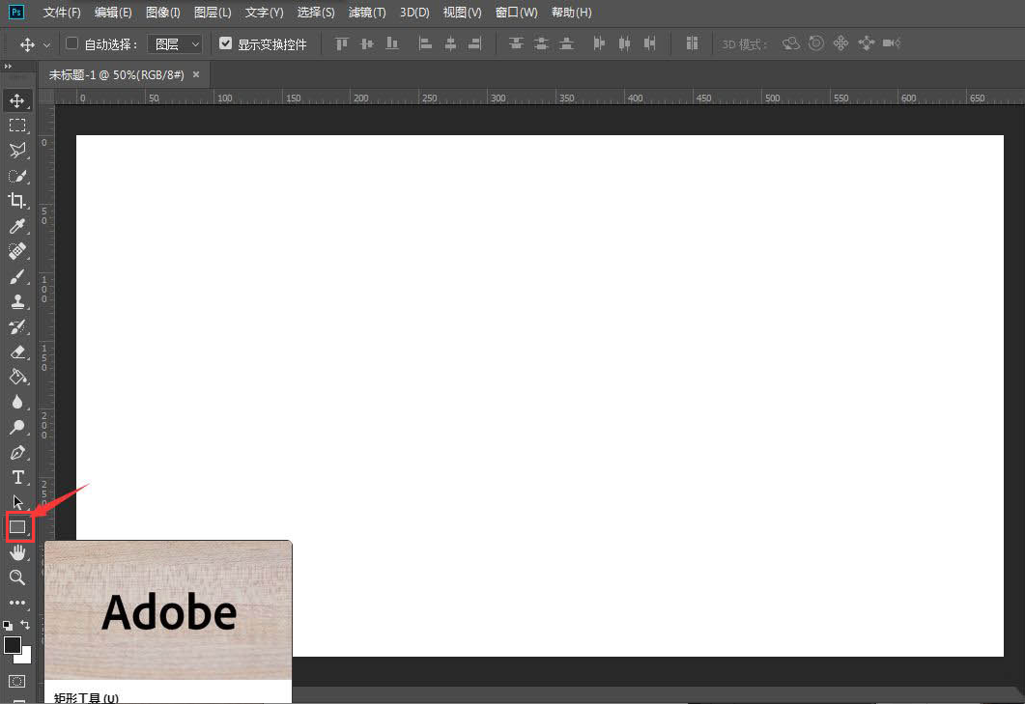1025x704 pixels.
Task: Click the 3D pan mode icon
Action: tap(840, 43)
